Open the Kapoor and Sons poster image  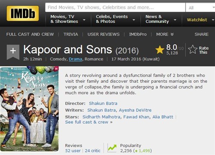tap(29, 109)
